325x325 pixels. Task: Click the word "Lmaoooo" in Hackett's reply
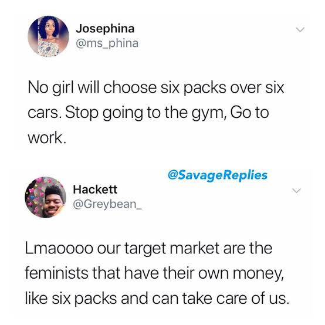59,248
